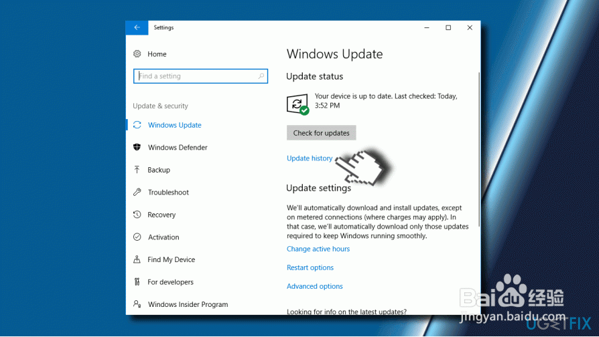The image size is (599, 337).
Task: Click the Find My Device person icon
Action: [x=137, y=259]
